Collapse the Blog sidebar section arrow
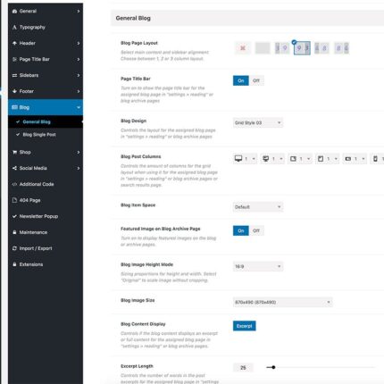The image size is (384, 384). tap(79, 107)
